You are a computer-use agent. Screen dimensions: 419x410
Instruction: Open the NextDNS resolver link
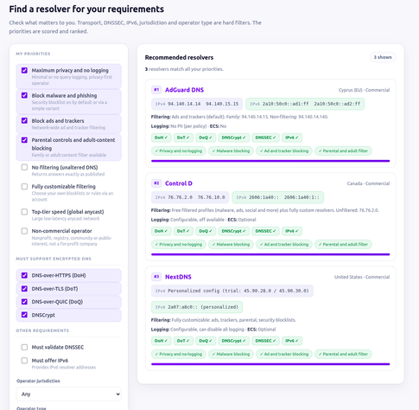pos(178,277)
